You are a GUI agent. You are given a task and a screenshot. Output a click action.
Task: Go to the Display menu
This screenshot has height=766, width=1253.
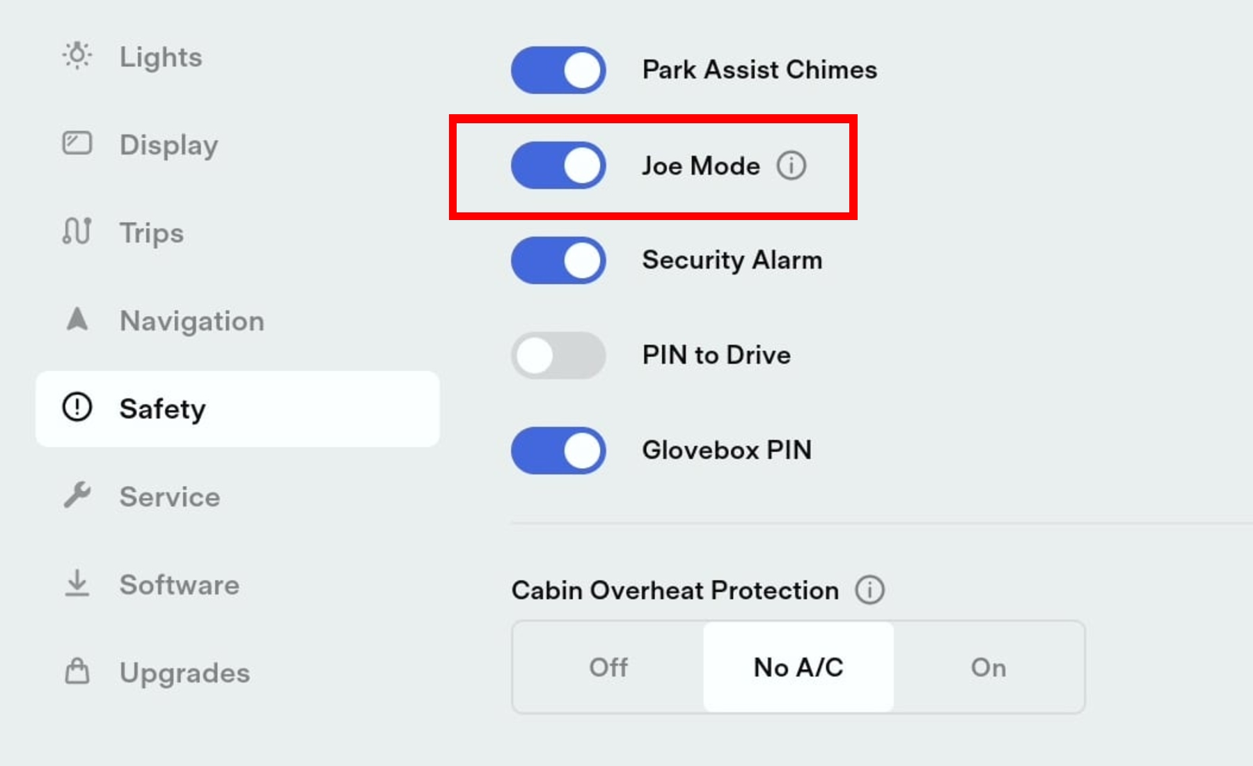(168, 145)
